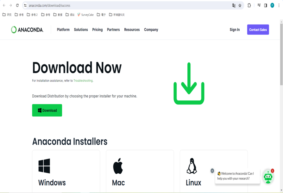
Task: Expand the Resources navigation menu
Action: click(132, 30)
